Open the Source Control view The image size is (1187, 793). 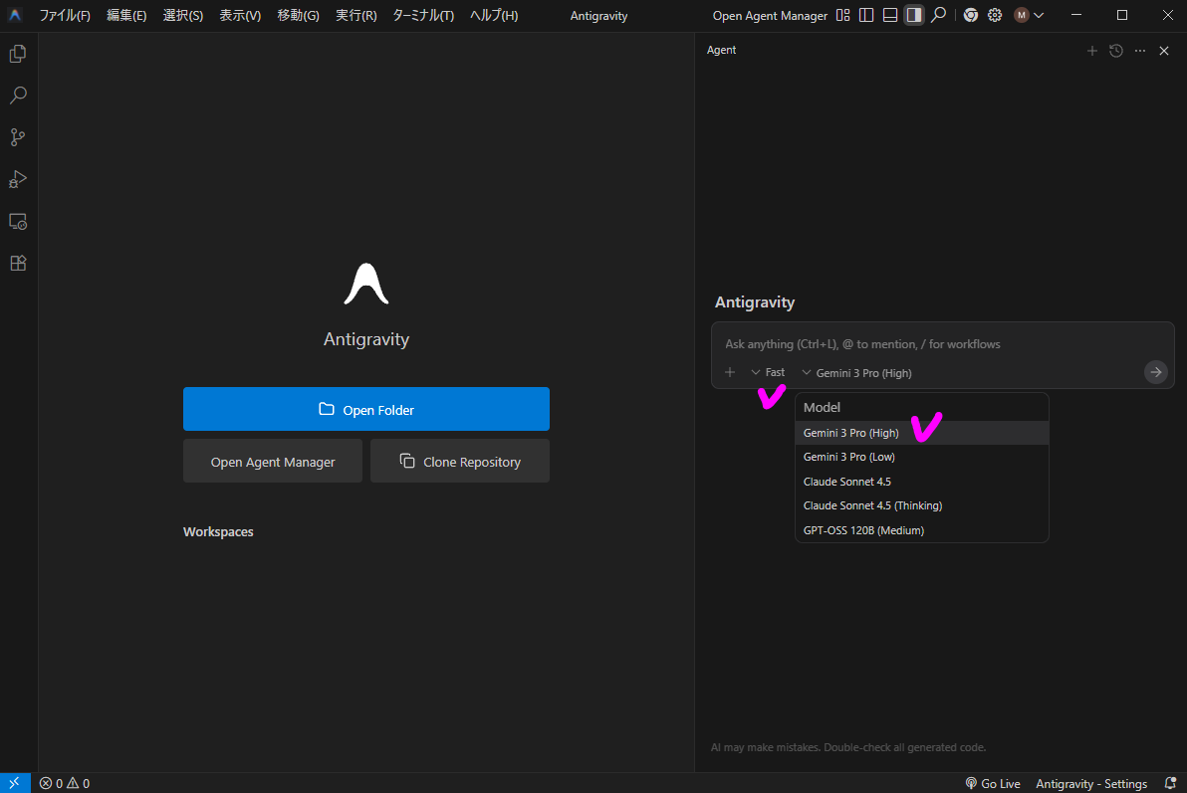click(17, 137)
